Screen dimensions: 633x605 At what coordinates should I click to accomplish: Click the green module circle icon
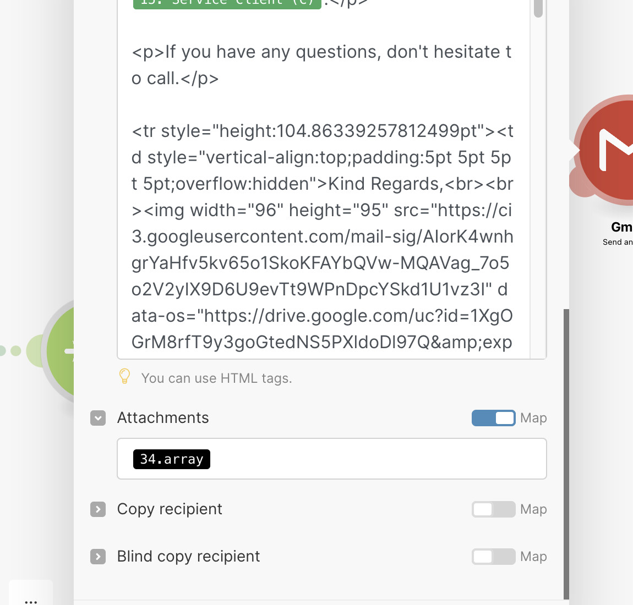coord(61,351)
